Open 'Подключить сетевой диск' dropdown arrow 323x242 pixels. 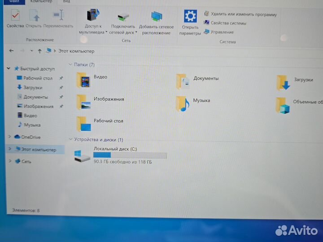tap(136, 32)
